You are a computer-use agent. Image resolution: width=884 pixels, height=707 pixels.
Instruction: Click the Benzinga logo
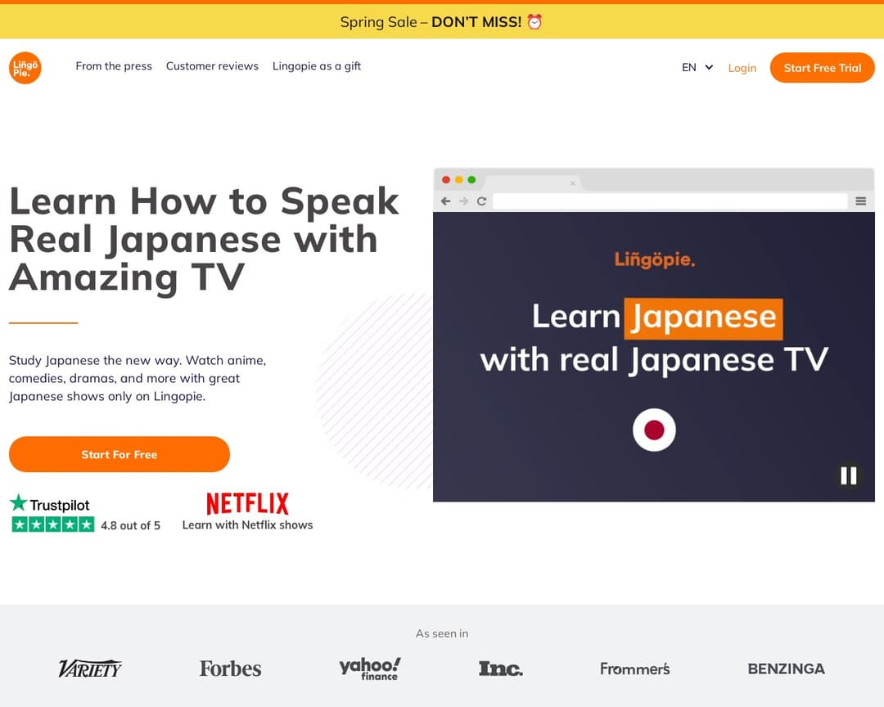pos(786,669)
